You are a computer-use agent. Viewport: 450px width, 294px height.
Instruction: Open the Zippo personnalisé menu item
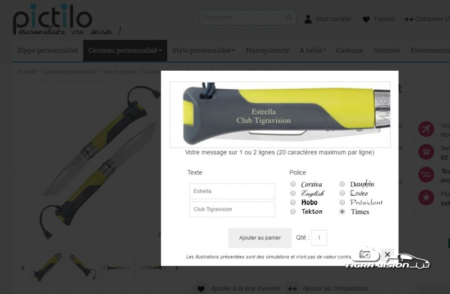48,50
